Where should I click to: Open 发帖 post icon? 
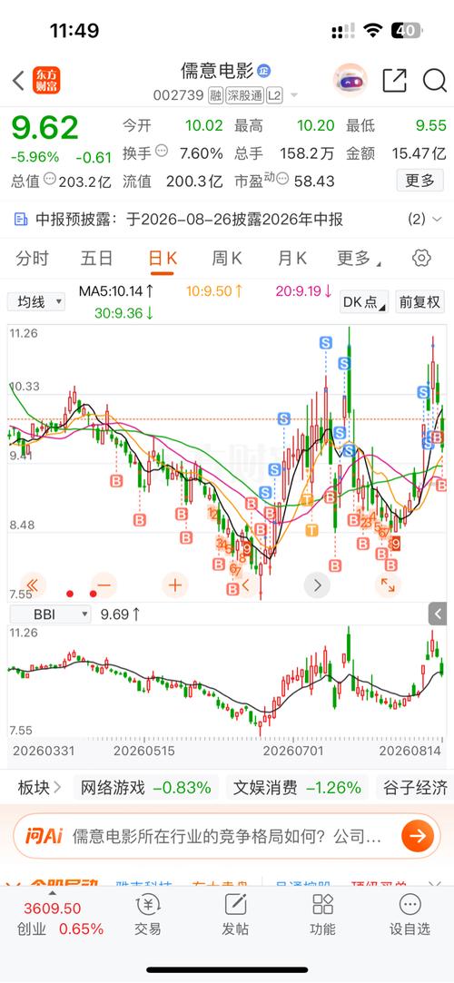235,915
